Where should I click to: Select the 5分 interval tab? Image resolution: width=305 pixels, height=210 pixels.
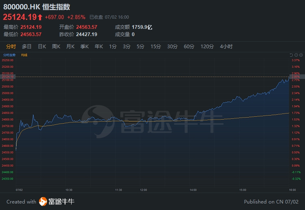click(140, 47)
